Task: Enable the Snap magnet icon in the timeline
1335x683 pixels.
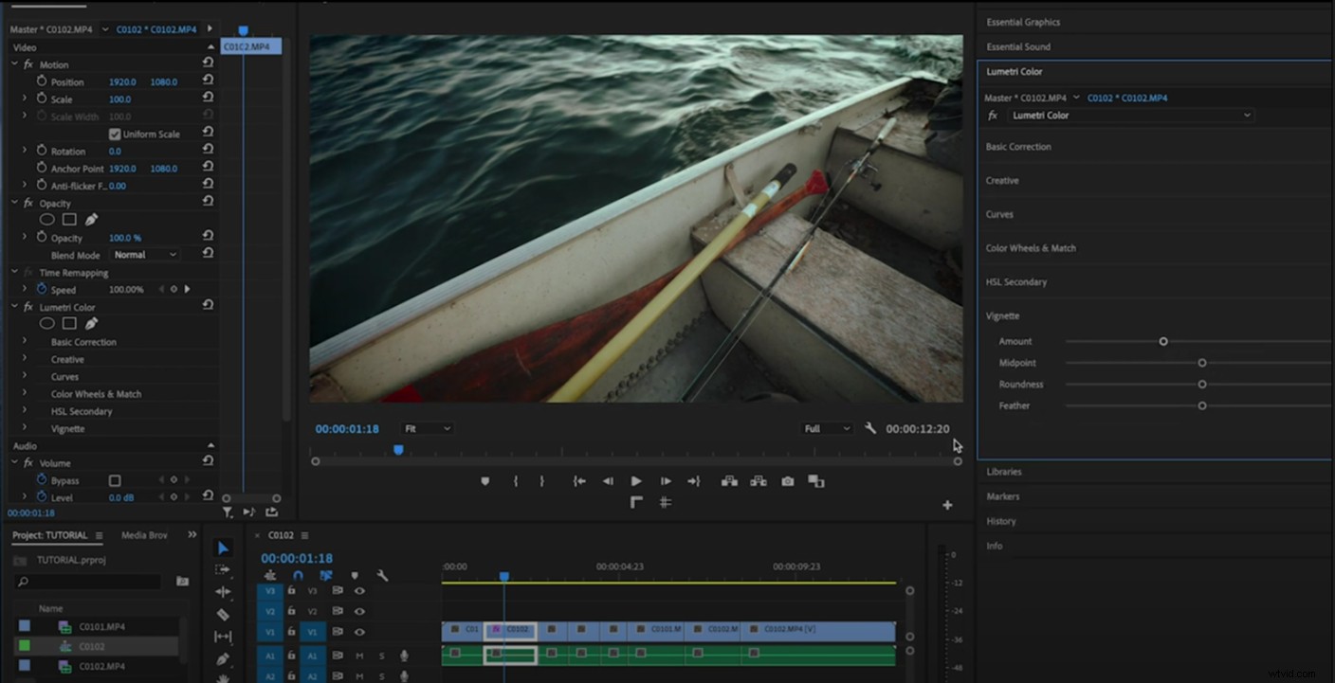Action: (298, 575)
